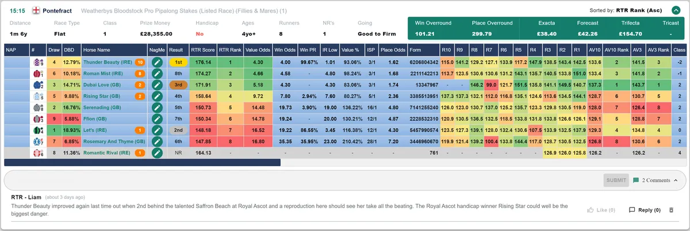690x231 pixels.
Task: Reply to Liam's comment
Action: coord(645,210)
